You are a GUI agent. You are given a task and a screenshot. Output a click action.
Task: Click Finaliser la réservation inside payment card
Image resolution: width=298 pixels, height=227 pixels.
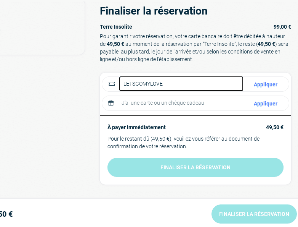[195, 167]
